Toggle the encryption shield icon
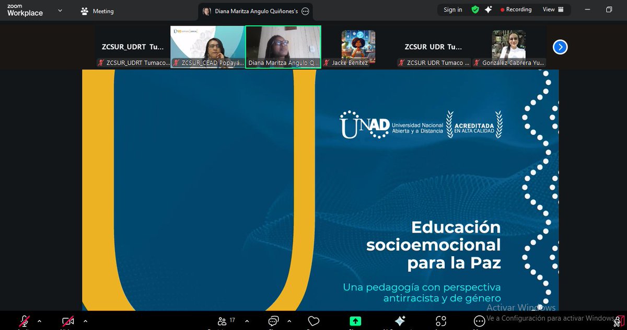Screen dimensions: 627x330 coord(475,9)
